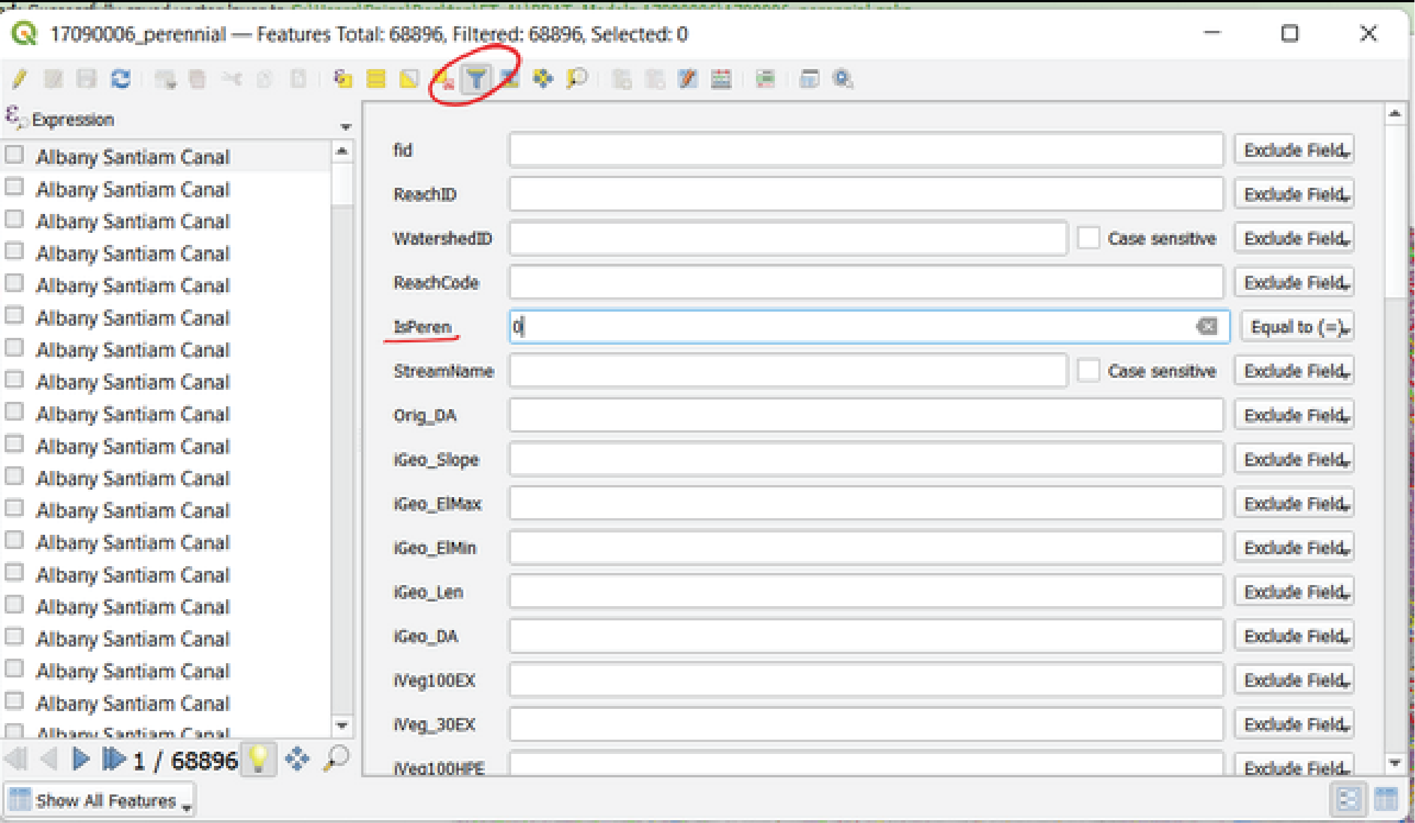
Task: Click the iGeo_DA input field
Action: tap(866, 636)
